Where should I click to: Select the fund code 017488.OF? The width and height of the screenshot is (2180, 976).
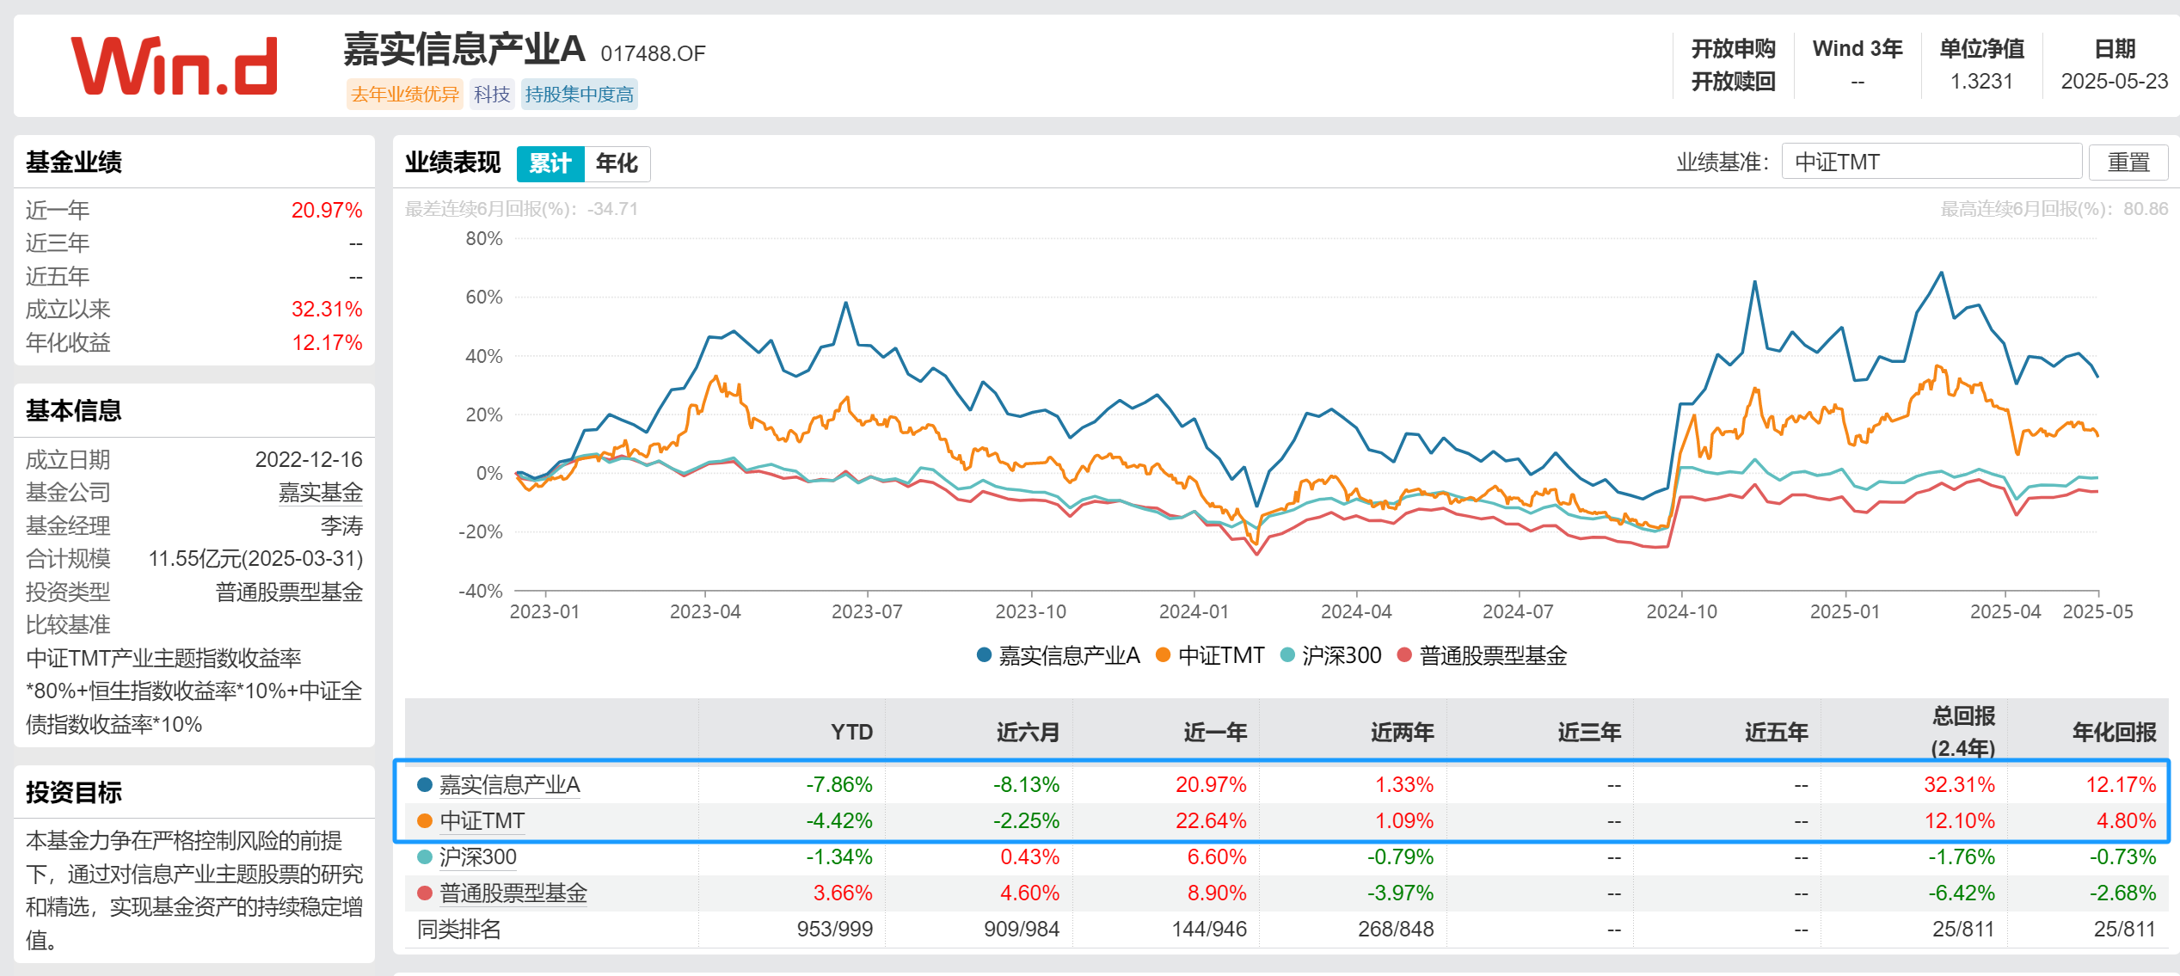click(x=653, y=53)
